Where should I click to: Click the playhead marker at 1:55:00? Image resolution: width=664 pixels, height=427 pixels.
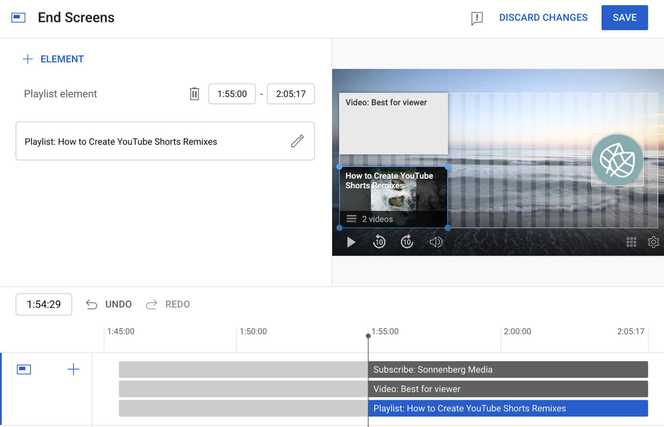368,335
